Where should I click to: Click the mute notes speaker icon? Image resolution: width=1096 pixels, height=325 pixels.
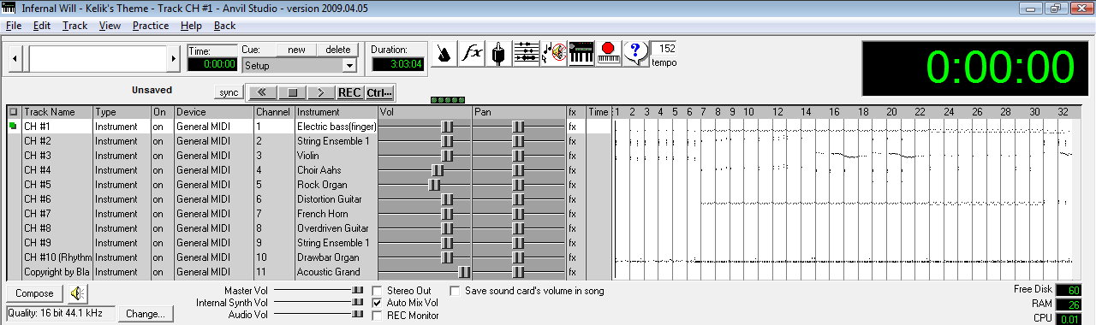coord(554,53)
